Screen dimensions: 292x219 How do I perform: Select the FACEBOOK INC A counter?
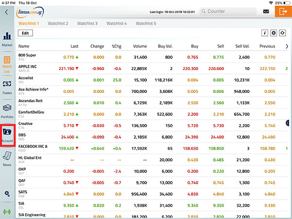click(33, 146)
